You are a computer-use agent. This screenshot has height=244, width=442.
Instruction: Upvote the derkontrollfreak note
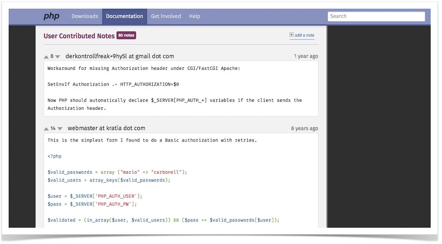(x=46, y=57)
